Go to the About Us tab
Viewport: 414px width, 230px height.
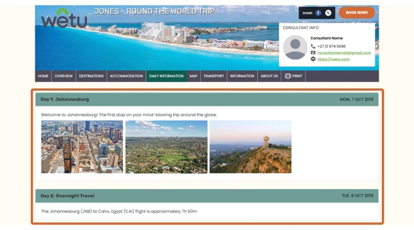tap(269, 76)
